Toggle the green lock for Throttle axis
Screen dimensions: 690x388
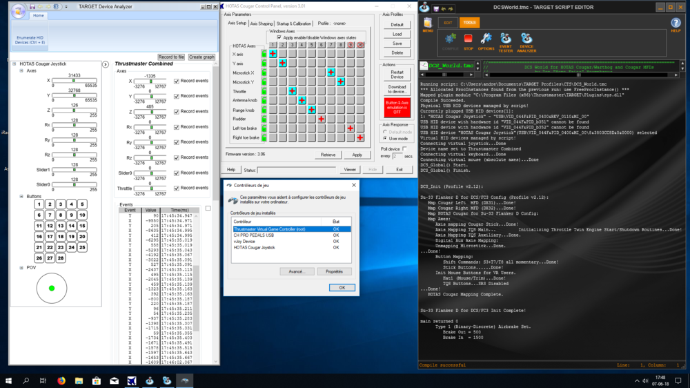point(264,91)
